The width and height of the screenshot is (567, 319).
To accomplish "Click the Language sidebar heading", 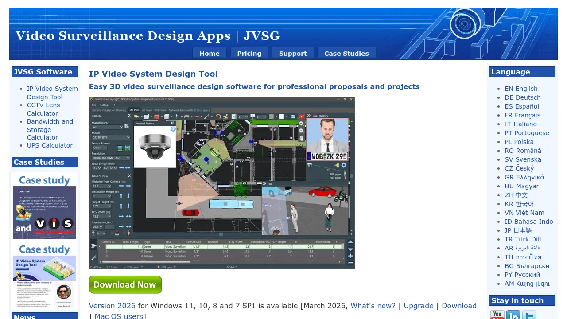I will point(522,72).
